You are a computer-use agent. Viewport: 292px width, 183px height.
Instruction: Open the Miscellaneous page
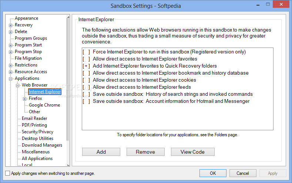36,152
